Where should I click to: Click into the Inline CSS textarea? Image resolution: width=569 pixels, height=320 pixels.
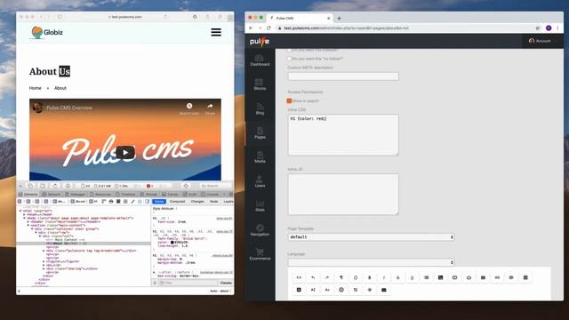tap(343, 135)
